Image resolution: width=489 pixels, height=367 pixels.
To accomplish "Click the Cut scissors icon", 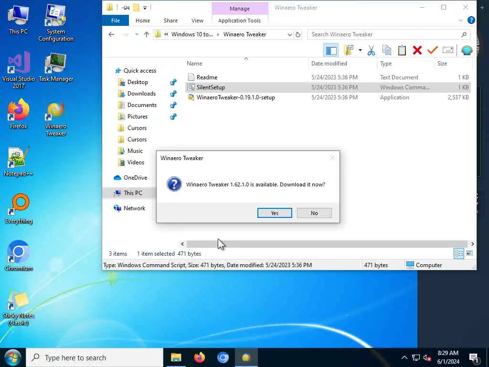I will pyautogui.click(x=371, y=50).
